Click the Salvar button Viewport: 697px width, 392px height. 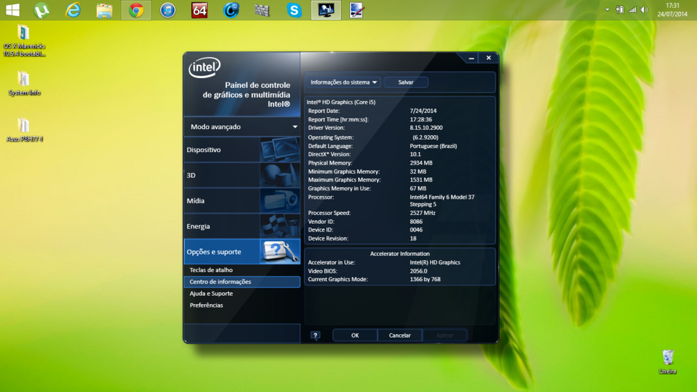click(x=406, y=82)
